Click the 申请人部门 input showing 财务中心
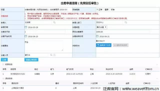Screen dimensions: 160x91 (109, 22)
